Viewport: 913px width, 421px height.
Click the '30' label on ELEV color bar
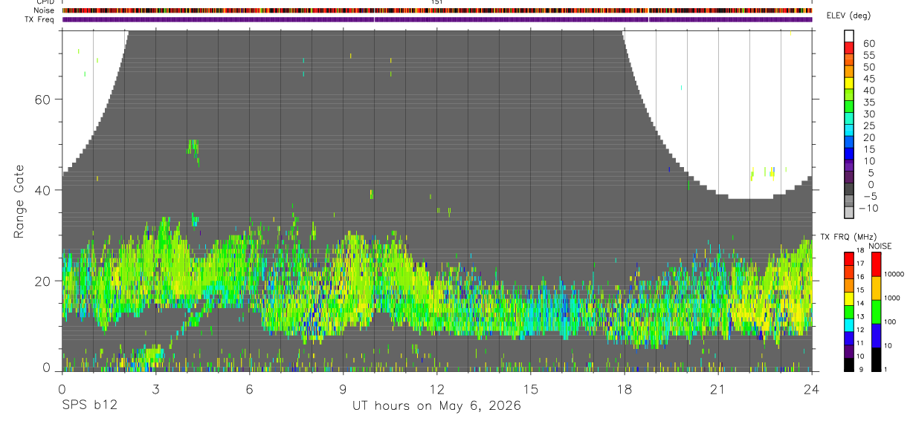pyautogui.click(x=868, y=114)
